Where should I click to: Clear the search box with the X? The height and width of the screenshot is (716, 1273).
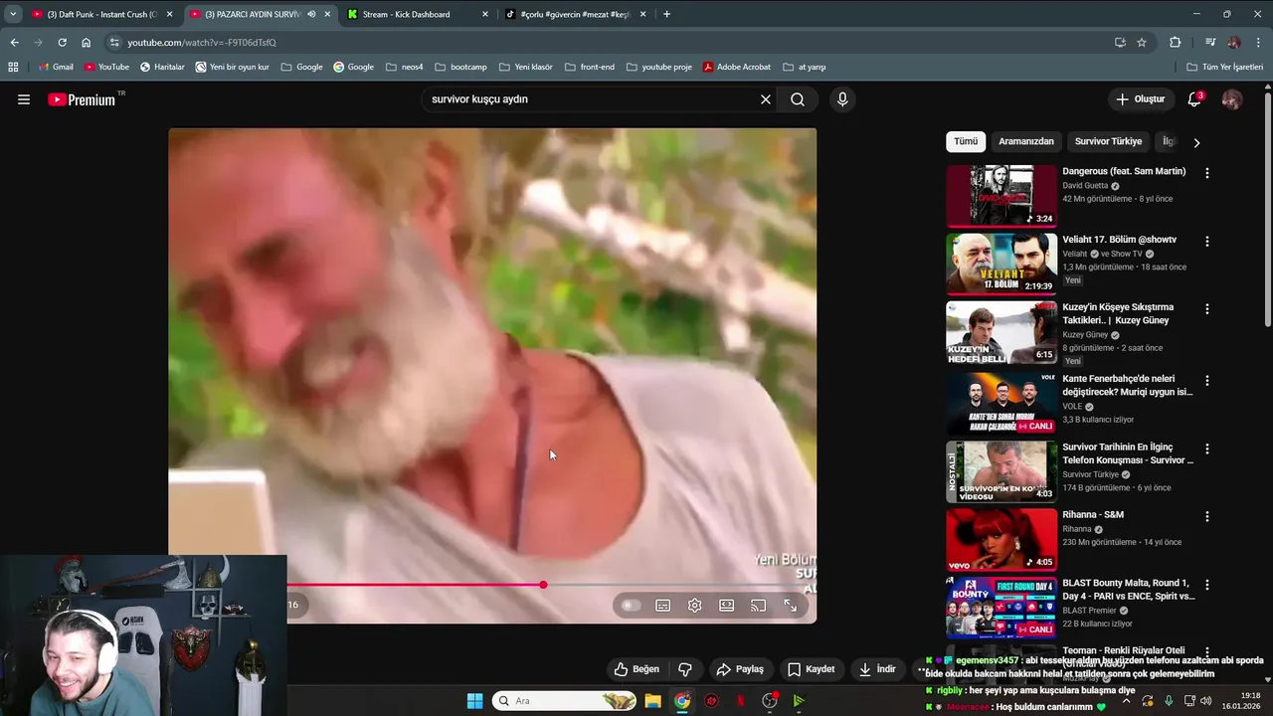pyautogui.click(x=766, y=99)
